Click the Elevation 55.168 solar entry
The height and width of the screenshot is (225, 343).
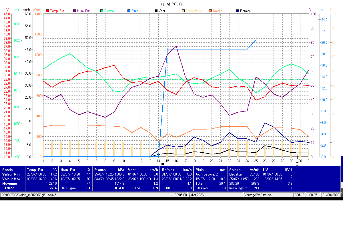click(244, 174)
